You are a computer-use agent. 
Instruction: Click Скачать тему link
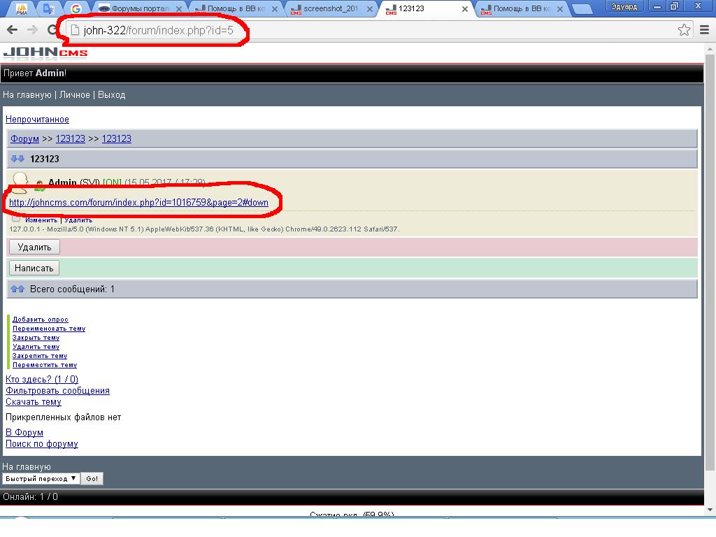(34, 402)
